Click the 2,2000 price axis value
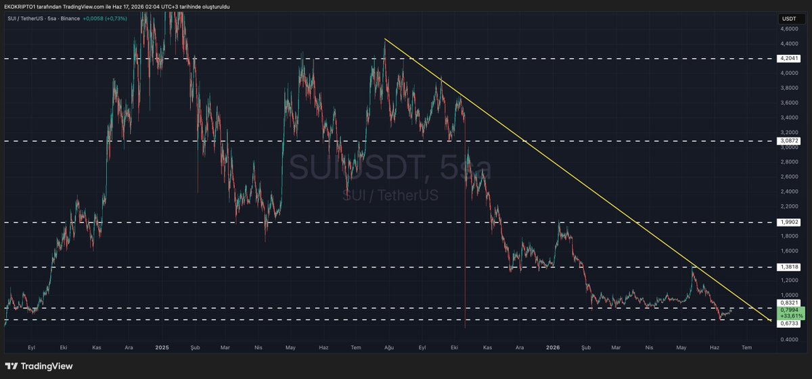 tap(789, 206)
